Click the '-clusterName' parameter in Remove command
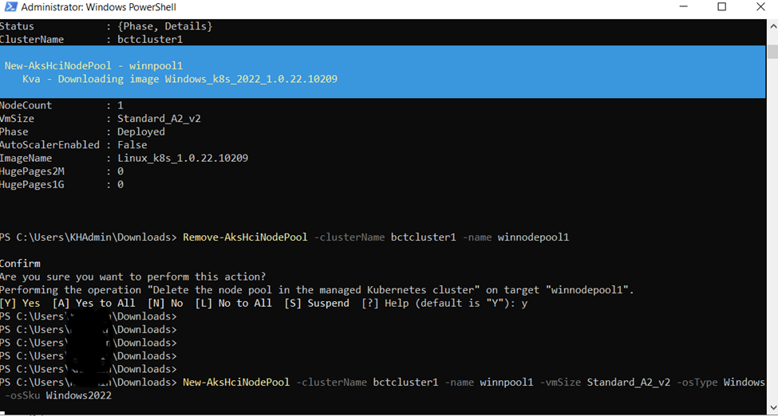This screenshot has height=416, width=778. [x=350, y=237]
